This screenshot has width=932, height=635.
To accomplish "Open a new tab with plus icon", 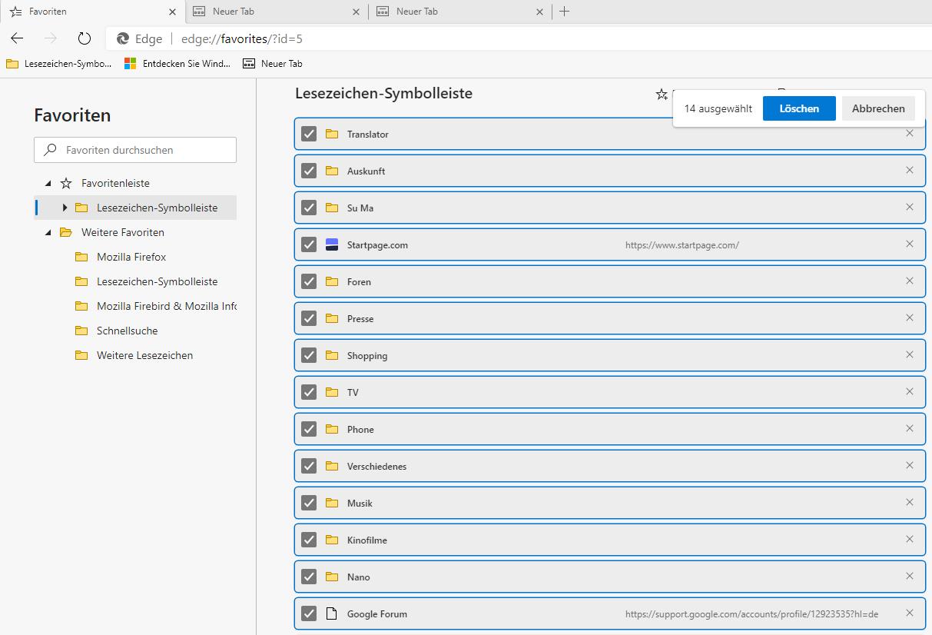I will click(564, 12).
